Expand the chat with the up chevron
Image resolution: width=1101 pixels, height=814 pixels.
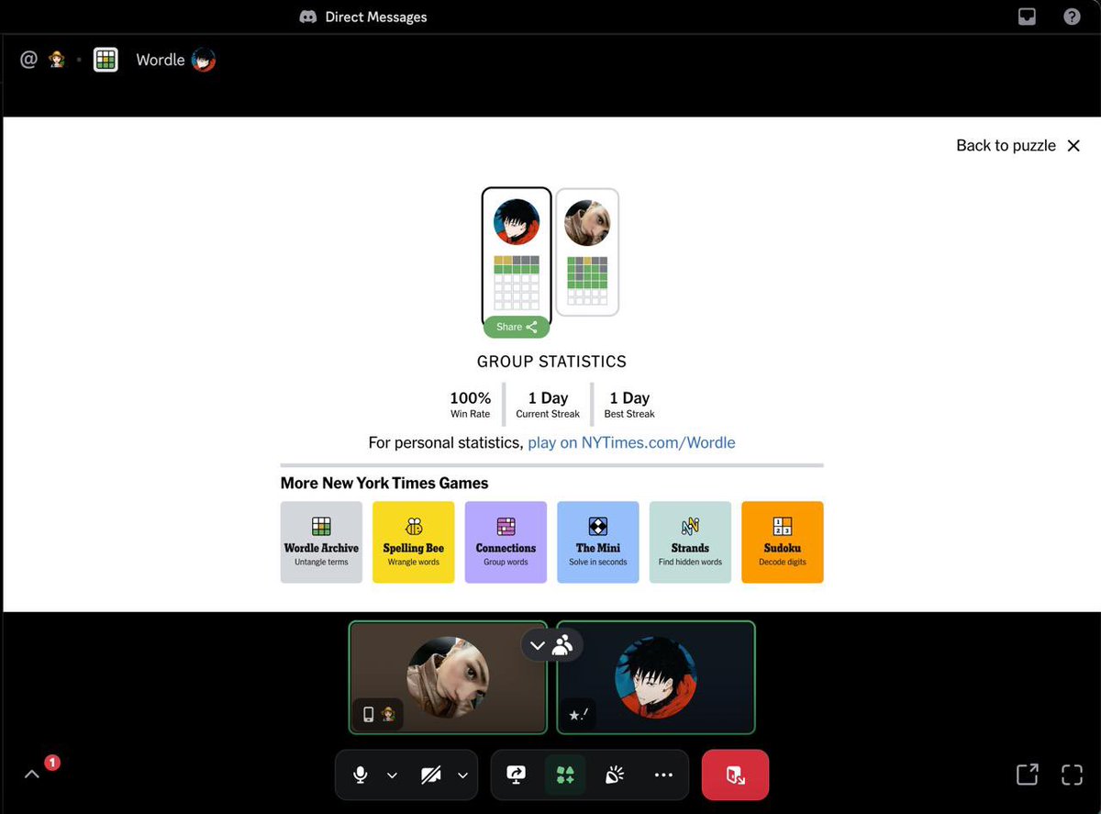click(x=32, y=775)
